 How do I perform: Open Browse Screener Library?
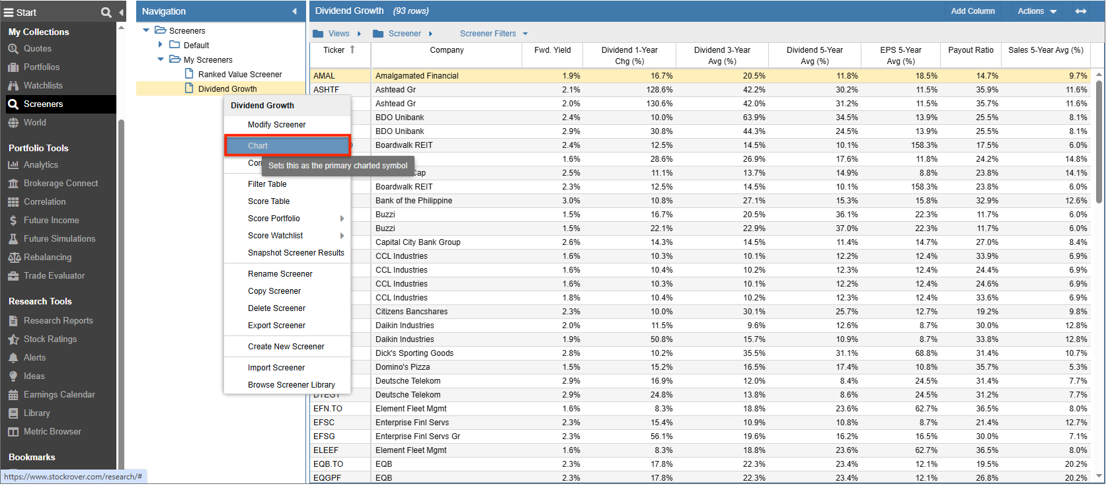pos(287,385)
